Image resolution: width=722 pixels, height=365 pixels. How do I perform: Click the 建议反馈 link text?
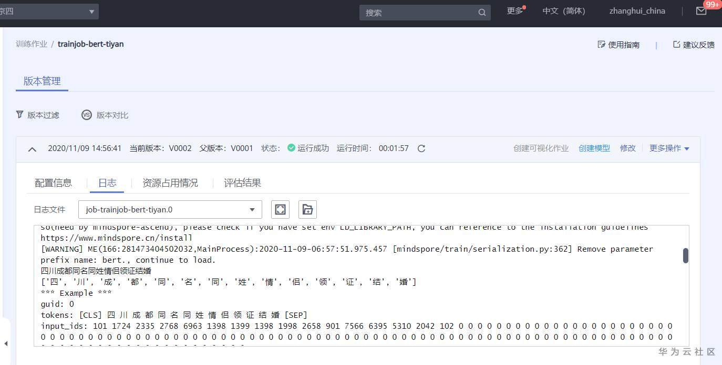coord(699,45)
